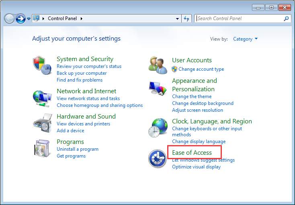
Task: Click View network status and tasks
Action: (88, 98)
